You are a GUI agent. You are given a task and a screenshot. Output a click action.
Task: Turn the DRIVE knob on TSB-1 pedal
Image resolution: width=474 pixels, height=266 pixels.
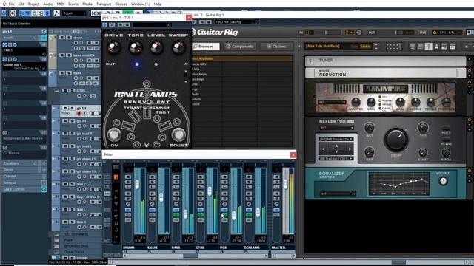point(114,47)
